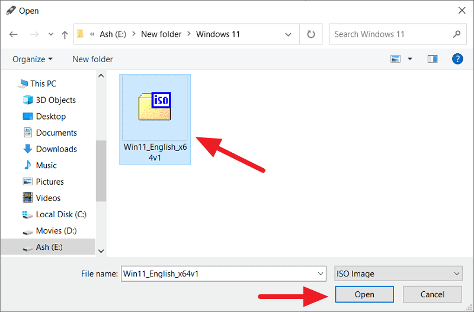Expand chevron after New folder breadcrumb
This screenshot has width=474, height=312.
tap(189, 34)
